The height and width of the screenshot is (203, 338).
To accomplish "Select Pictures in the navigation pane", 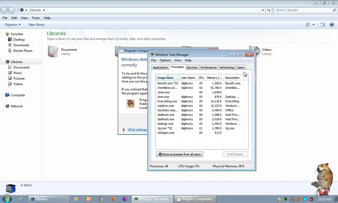I will click(x=19, y=79).
